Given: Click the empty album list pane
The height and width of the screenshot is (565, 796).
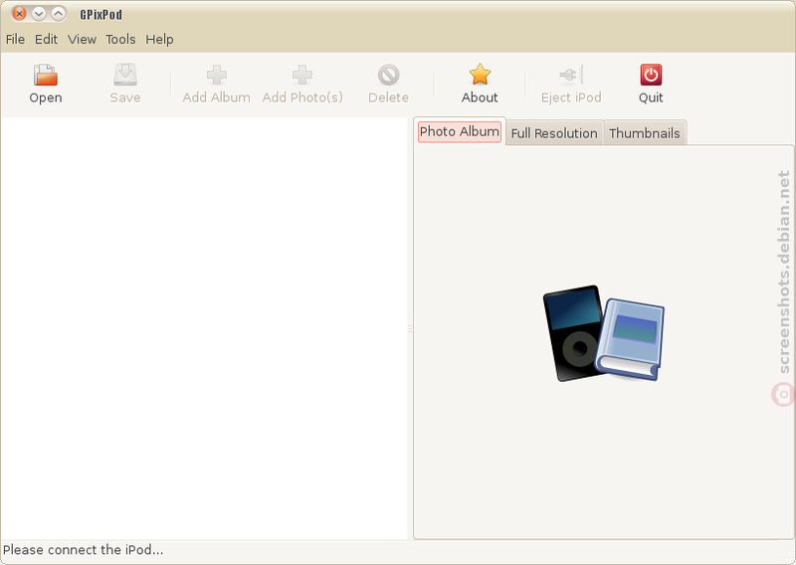Looking at the screenshot, I should [204, 328].
